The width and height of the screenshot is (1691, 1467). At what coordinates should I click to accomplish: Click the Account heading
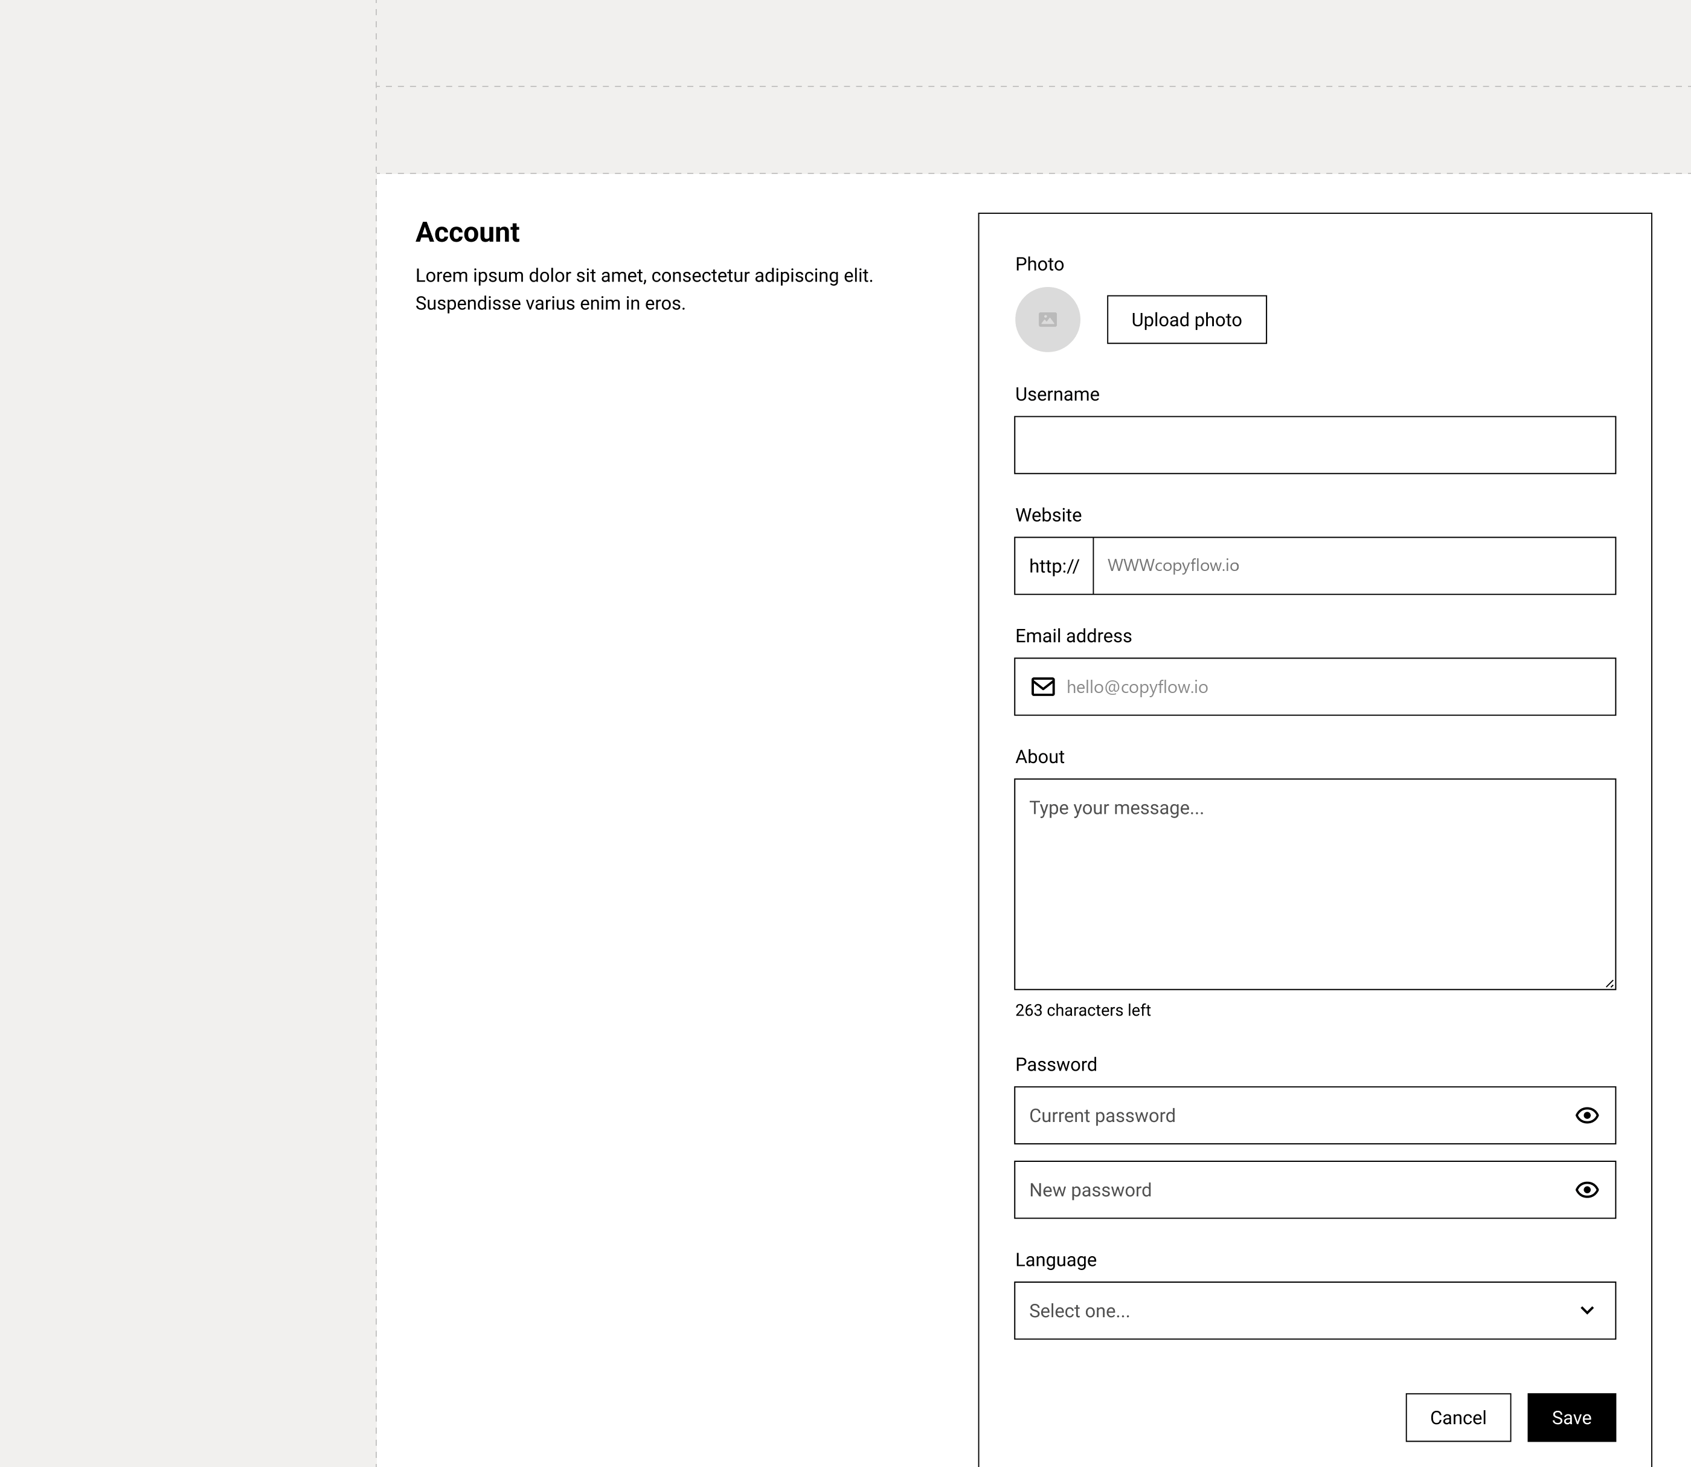click(x=467, y=233)
